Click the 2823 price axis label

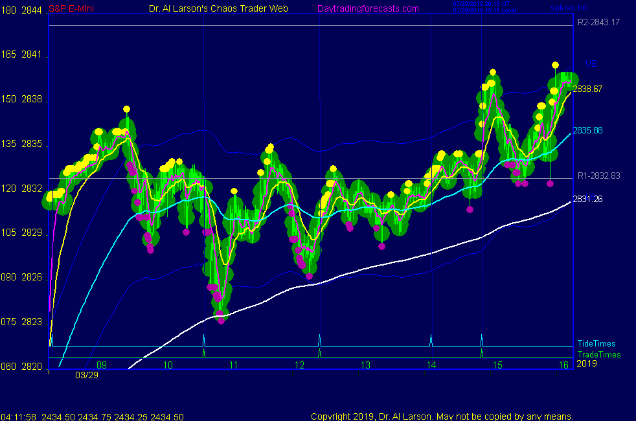pyautogui.click(x=32, y=322)
